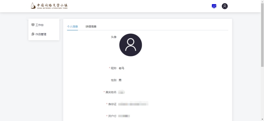Select the gender value 男
The height and width of the screenshot is (121, 264).
[120, 80]
